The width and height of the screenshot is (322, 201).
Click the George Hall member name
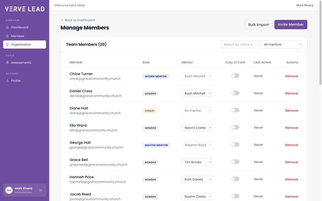[x=80, y=143]
